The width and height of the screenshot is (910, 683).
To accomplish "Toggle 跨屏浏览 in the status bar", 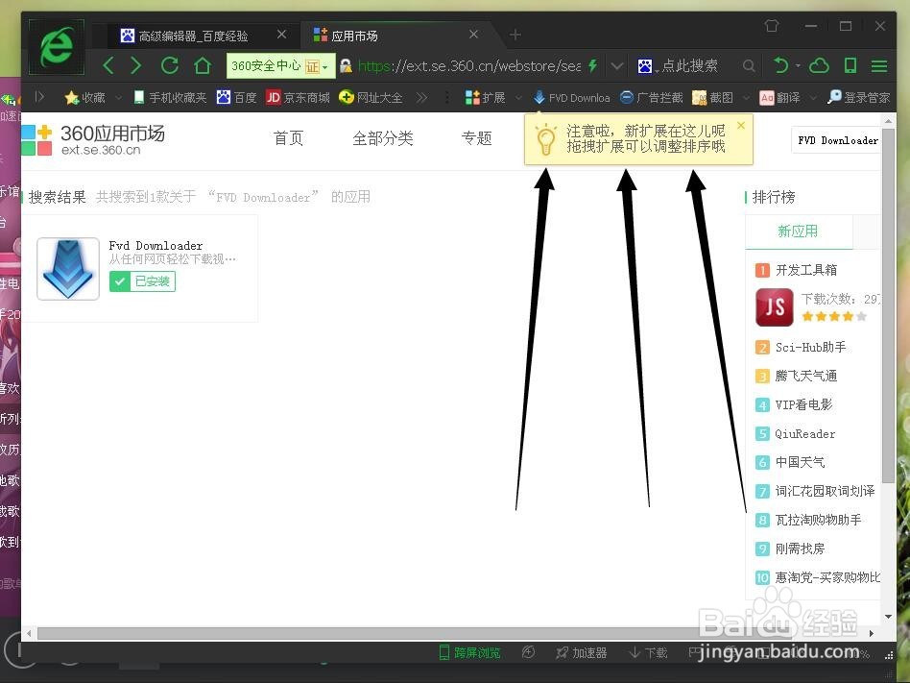I will [469, 653].
